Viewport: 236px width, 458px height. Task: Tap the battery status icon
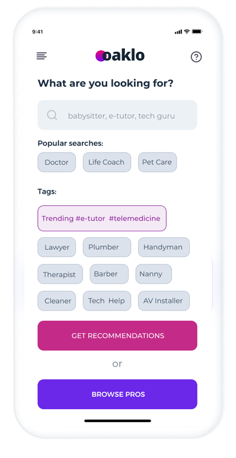click(x=197, y=31)
